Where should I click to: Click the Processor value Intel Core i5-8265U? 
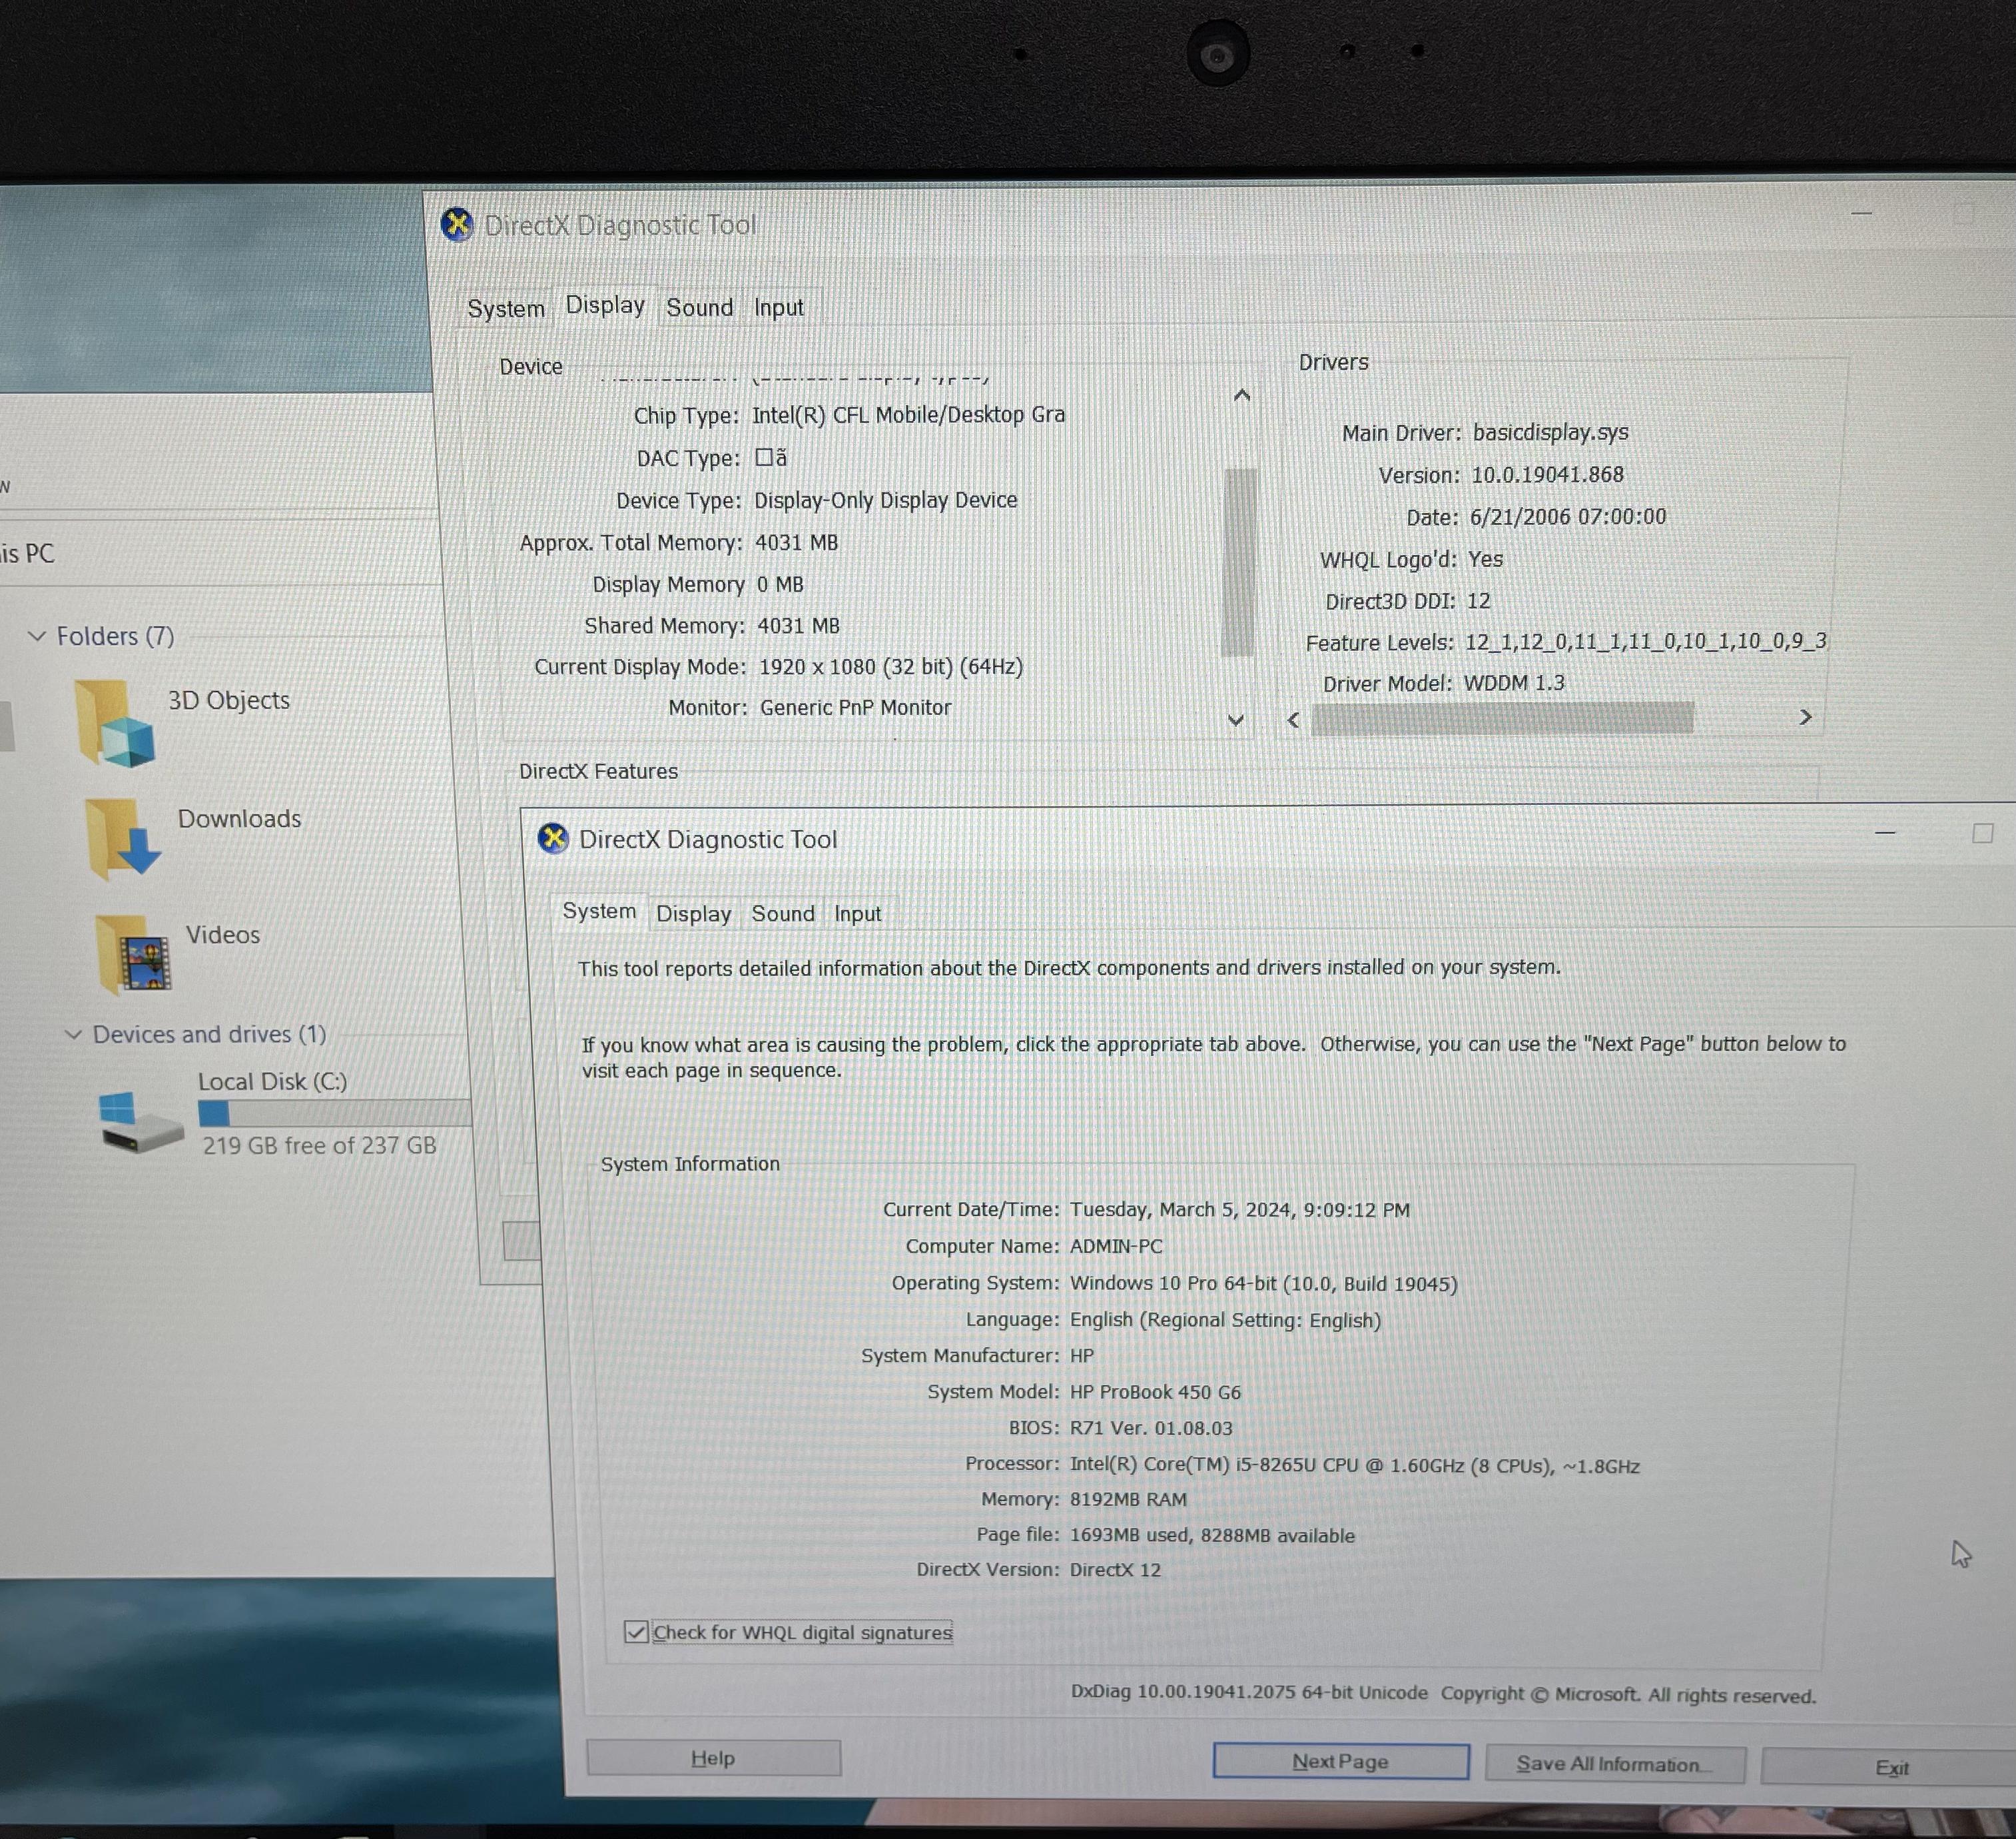[x=1355, y=1465]
